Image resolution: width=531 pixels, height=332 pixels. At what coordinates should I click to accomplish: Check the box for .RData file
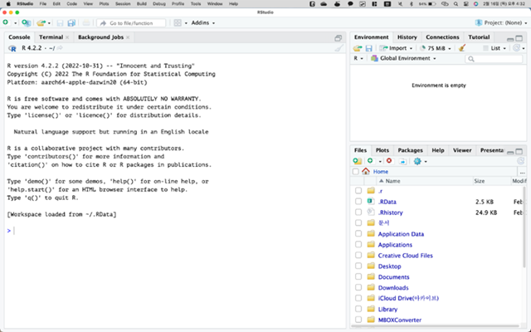click(358, 201)
